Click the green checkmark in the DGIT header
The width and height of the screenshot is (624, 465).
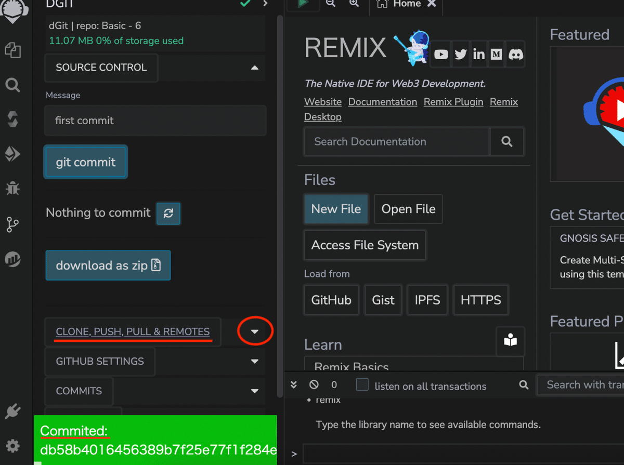click(x=245, y=4)
